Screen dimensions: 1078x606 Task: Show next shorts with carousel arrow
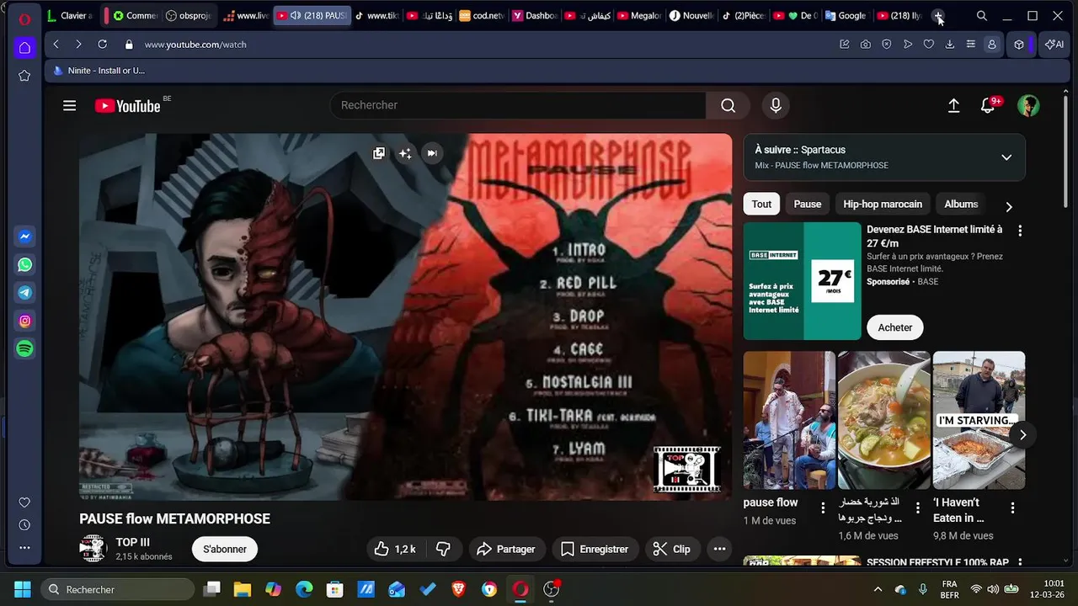click(1022, 434)
